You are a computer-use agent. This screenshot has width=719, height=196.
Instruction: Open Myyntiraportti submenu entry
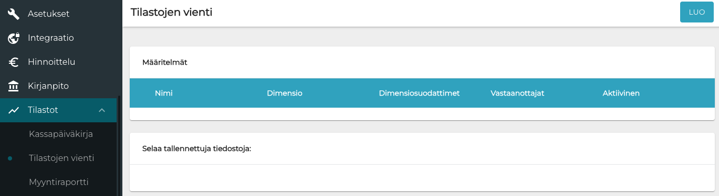[x=58, y=182]
